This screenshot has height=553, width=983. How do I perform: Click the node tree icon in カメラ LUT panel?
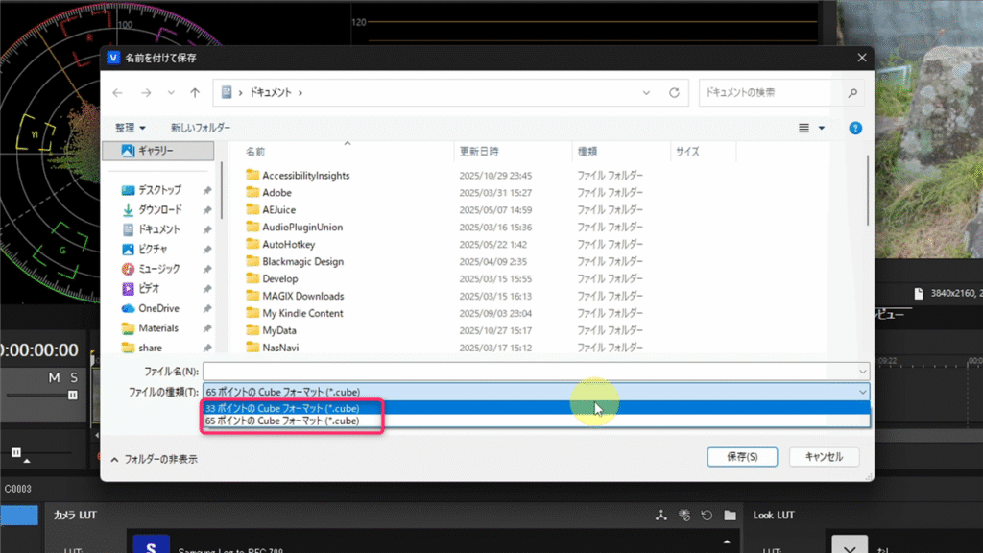(x=661, y=516)
